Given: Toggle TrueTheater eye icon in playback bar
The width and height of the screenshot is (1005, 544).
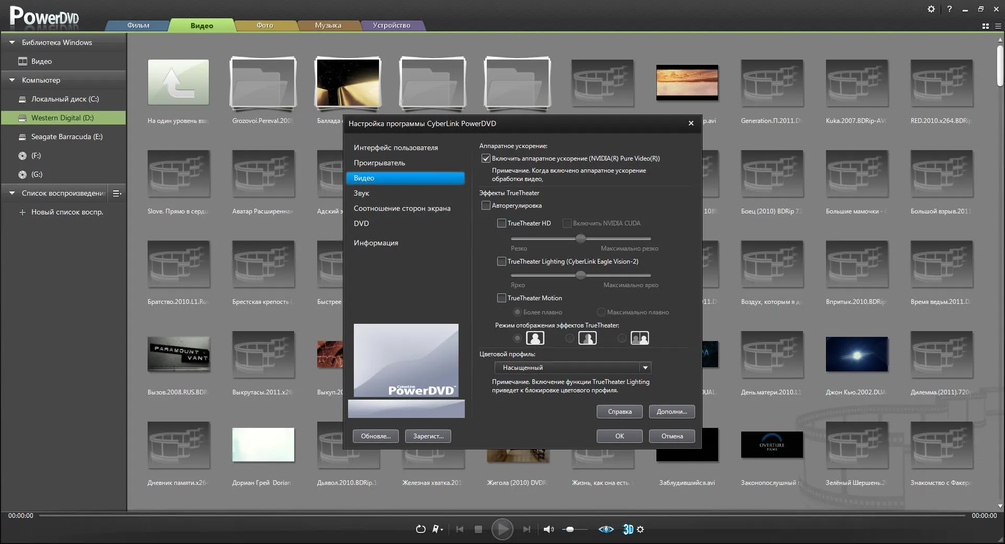Looking at the screenshot, I should coord(606,529).
